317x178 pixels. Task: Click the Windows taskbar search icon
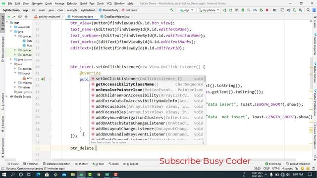12,175
